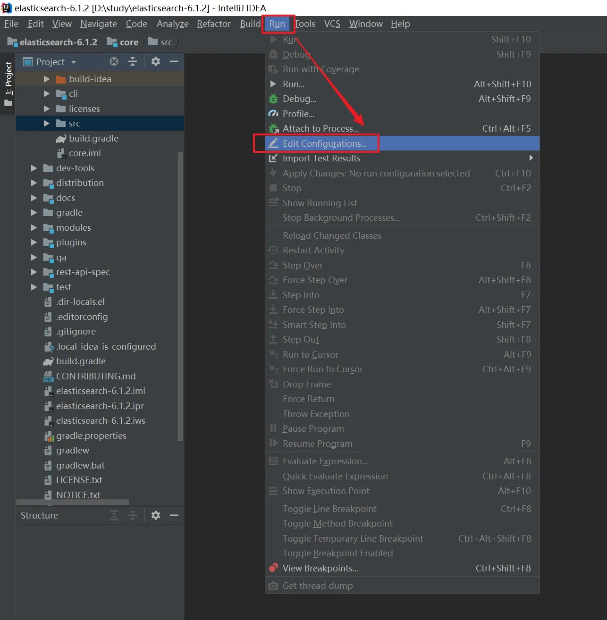The image size is (607, 620).
Task: Select the .editorconfig file
Action: click(82, 317)
